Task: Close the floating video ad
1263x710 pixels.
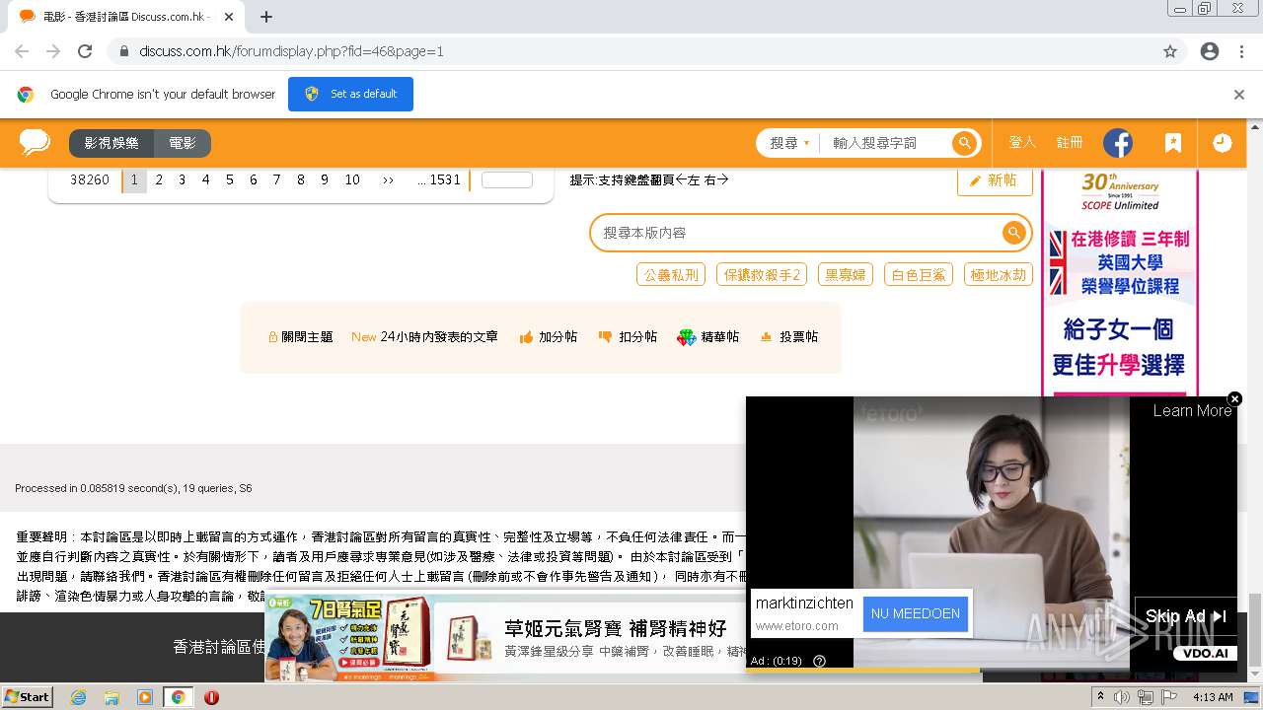Action: tap(1234, 398)
